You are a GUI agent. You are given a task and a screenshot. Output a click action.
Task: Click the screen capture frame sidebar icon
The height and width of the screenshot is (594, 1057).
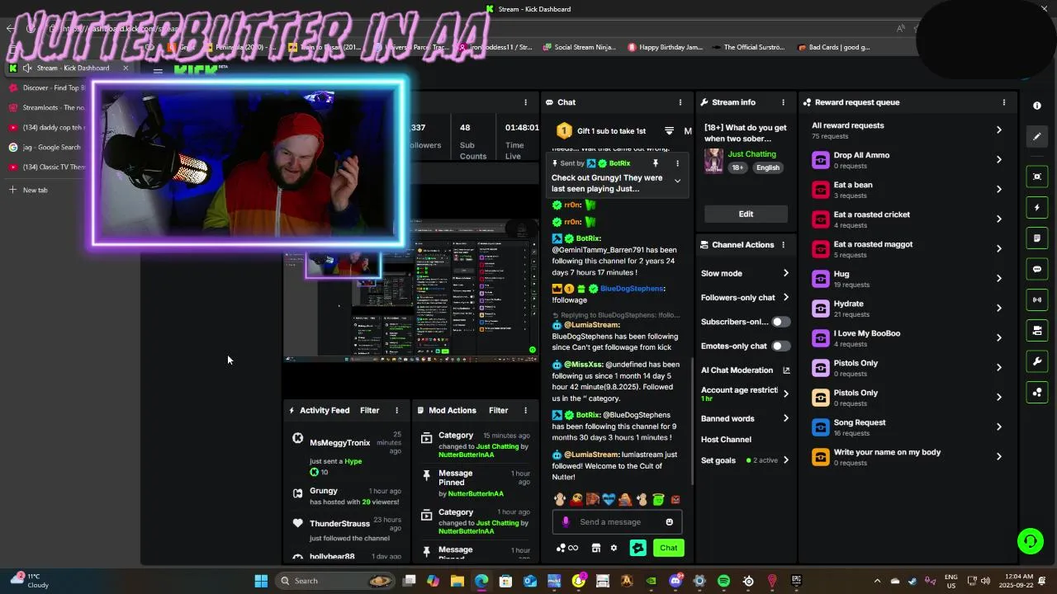(x=1037, y=177)
